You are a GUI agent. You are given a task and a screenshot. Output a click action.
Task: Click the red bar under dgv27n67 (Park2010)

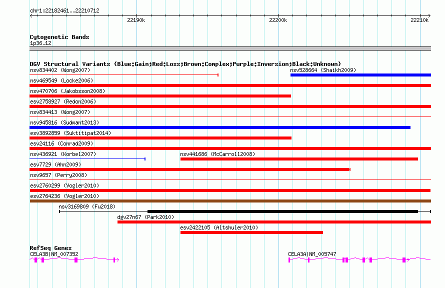pyautogui.click(x=274, y=222)
